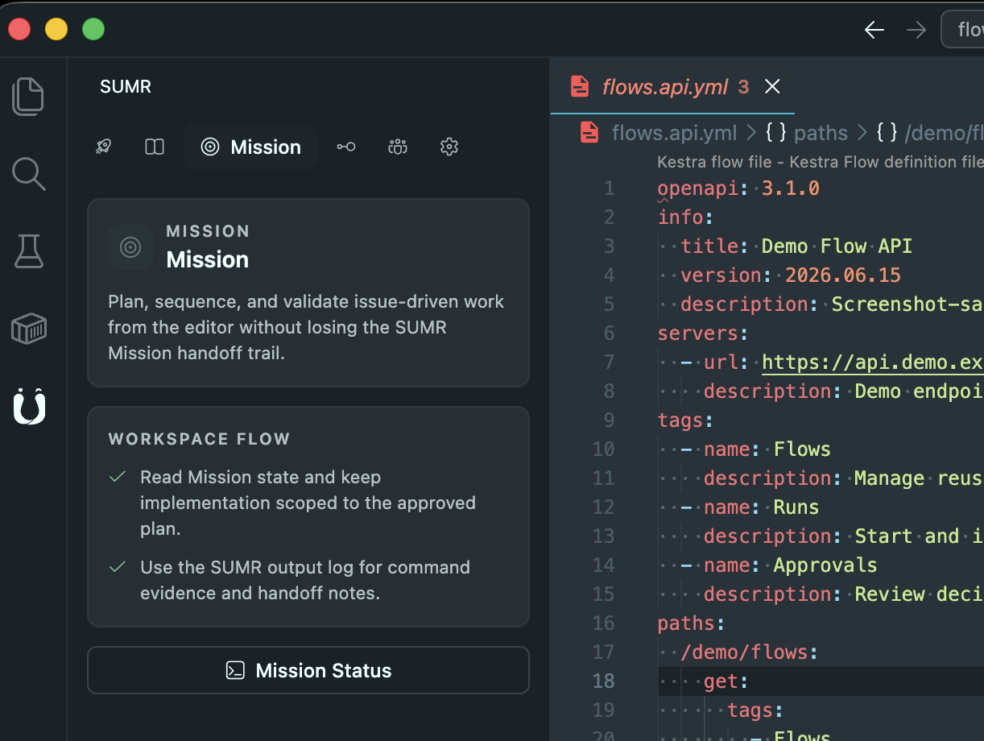984x741 pixels.
Task: Select the rocket launch tab in SUMR panel
Action: pos(103,147)
